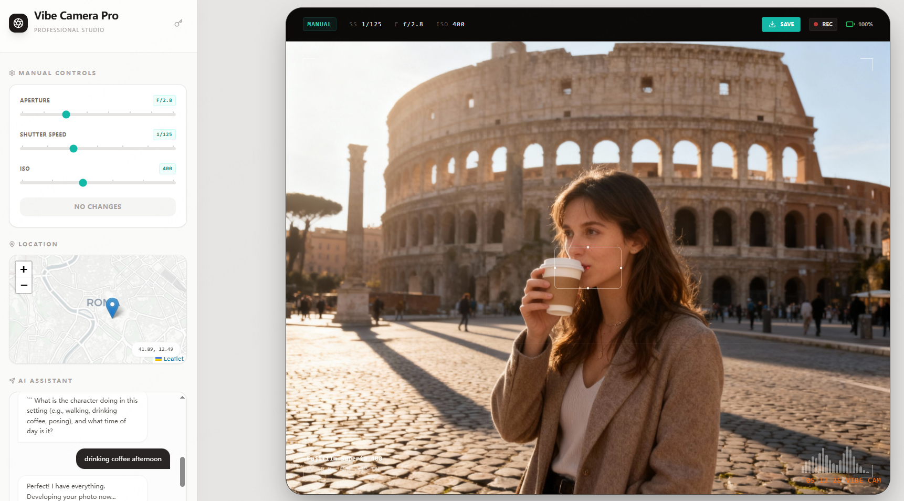Save the photo with SAVE button
904x501 pixels.
(781, 24)
